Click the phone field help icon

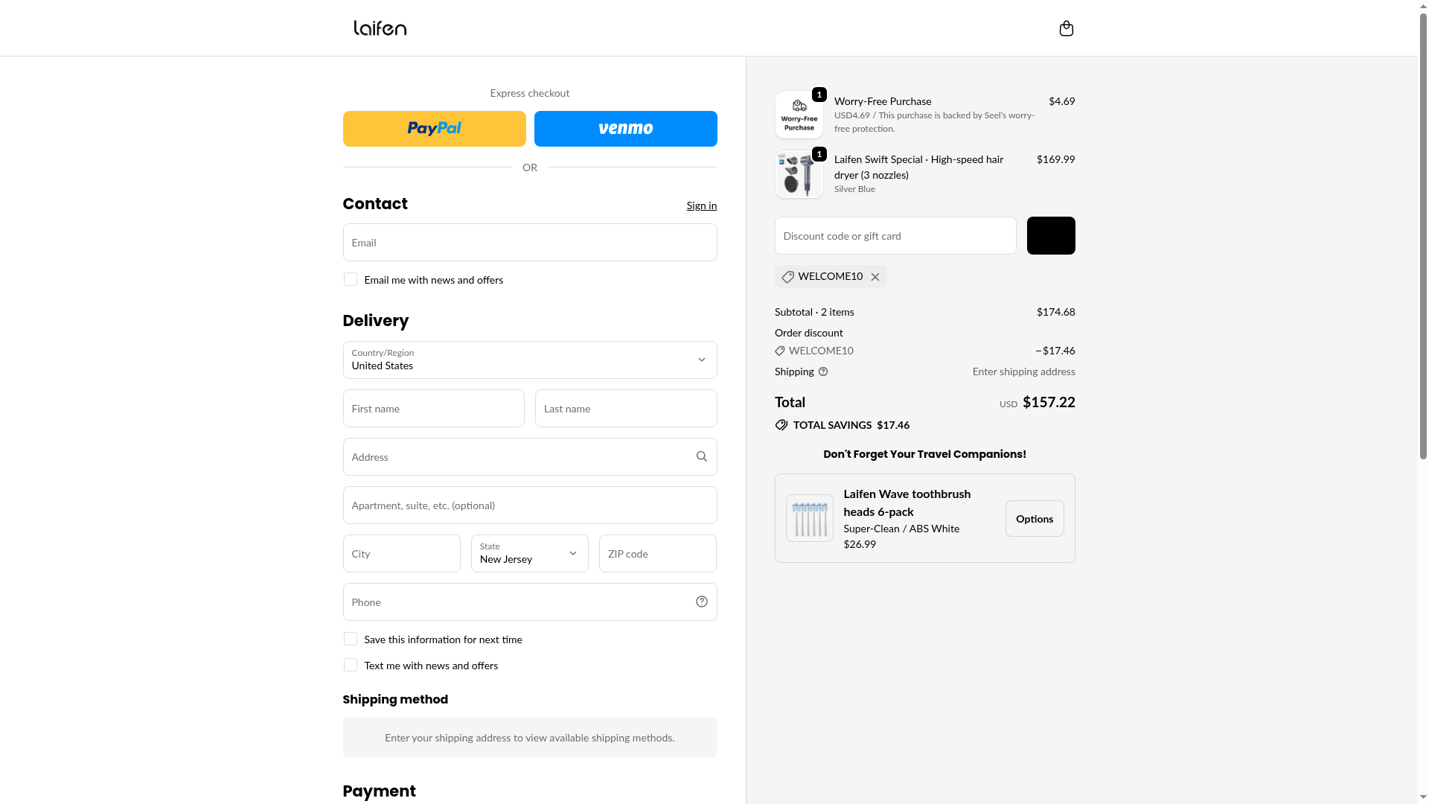tap(701, 602)
